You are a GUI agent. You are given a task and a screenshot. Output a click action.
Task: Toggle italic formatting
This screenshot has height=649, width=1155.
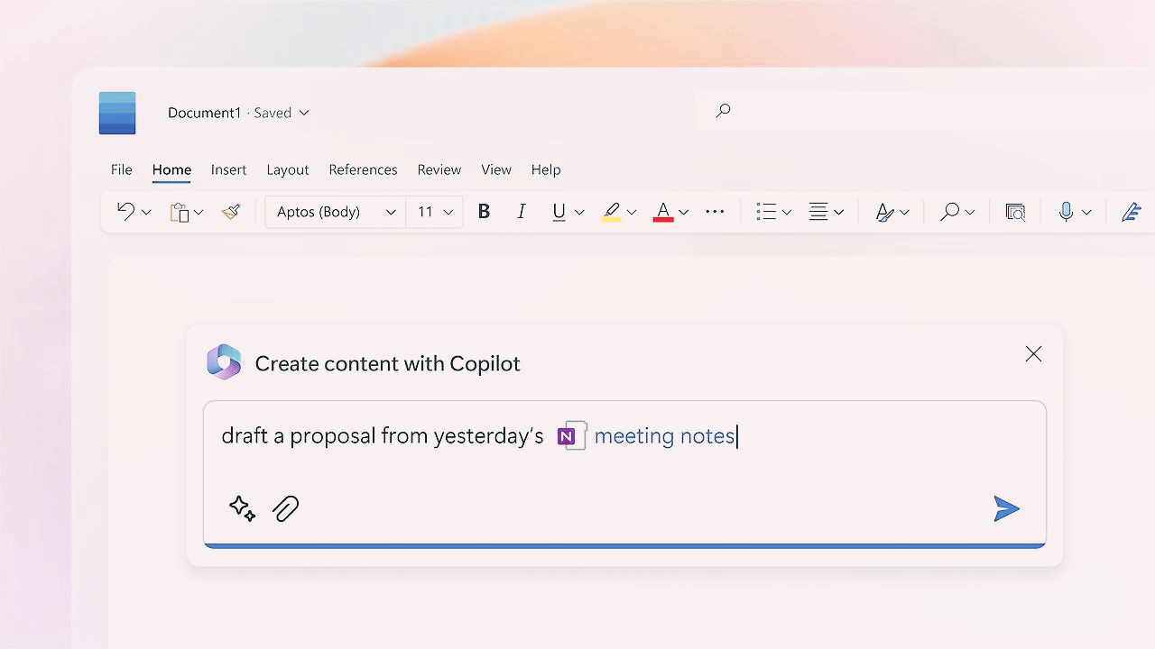point(521,212)
